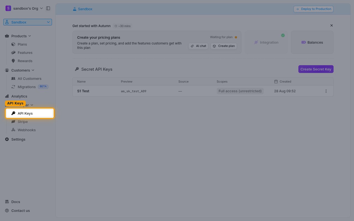Click the Products basket icon
Image resolution: width=354 pixels, height=221 pixels.
click(7, 36)
